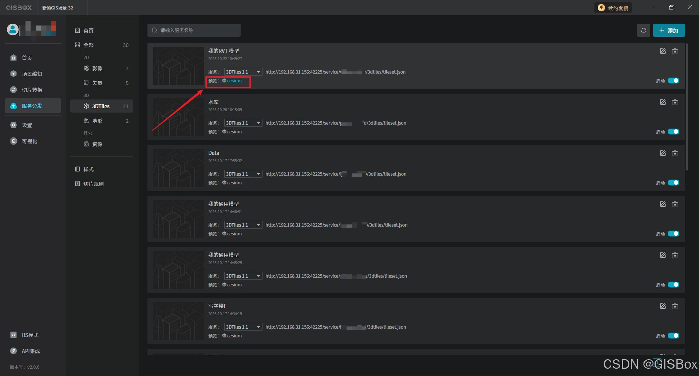Select 全部 category with 30 items
Image resolution: width=699 pixels, height=376 pixels.
coord(102,45)
